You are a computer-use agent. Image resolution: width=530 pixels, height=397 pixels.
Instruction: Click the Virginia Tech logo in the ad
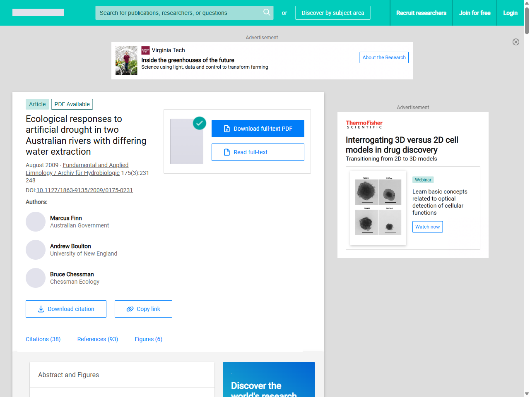(x=145, y=50)
